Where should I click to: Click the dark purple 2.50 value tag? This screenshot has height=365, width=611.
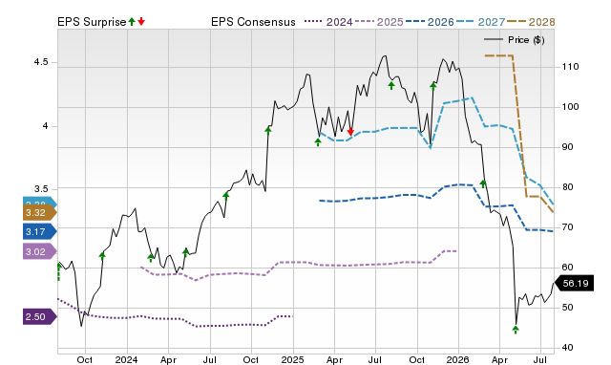coord(39,316)
